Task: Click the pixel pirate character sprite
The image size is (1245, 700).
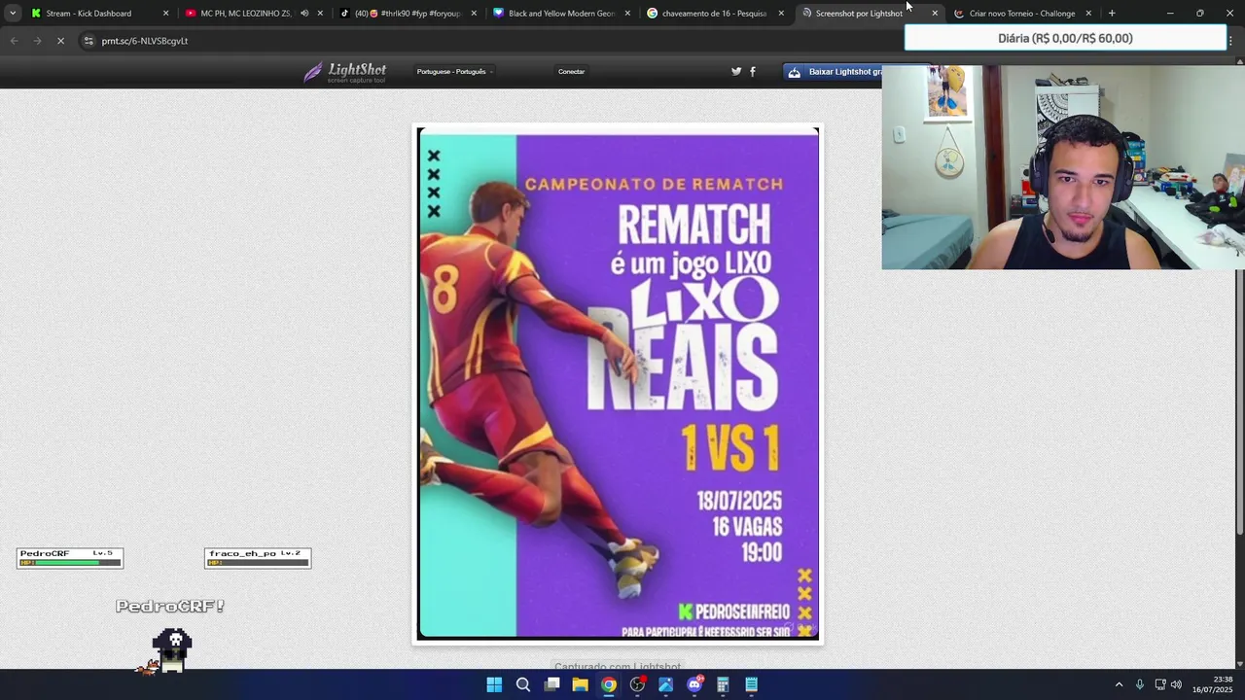Action: click(172, 650)
